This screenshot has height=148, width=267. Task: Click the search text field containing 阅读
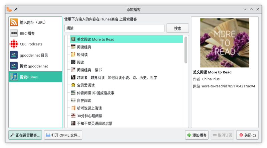[x=114, y=28]
